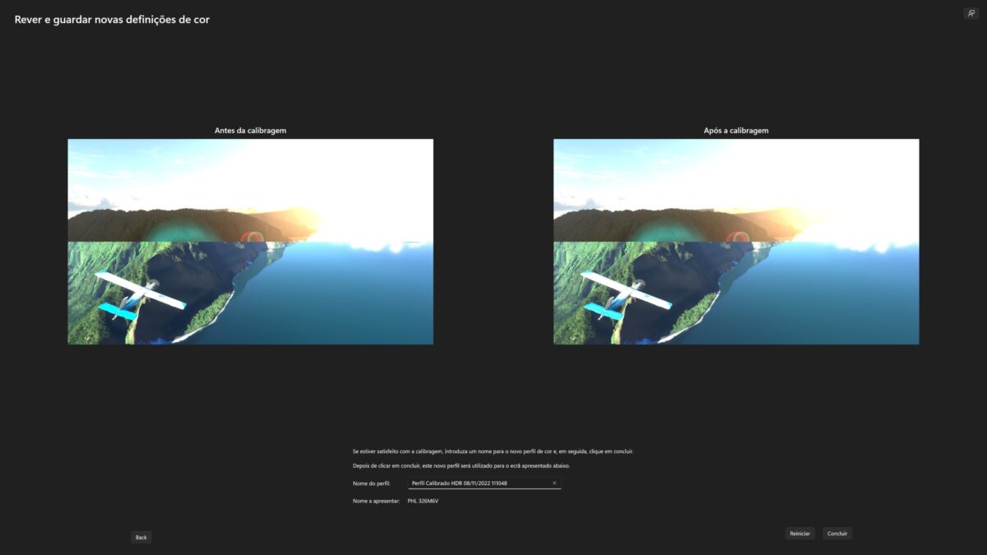The width and height of the screenshot is (987, 555).
Task: Click the Back button
Action: (x=141, y=537)
